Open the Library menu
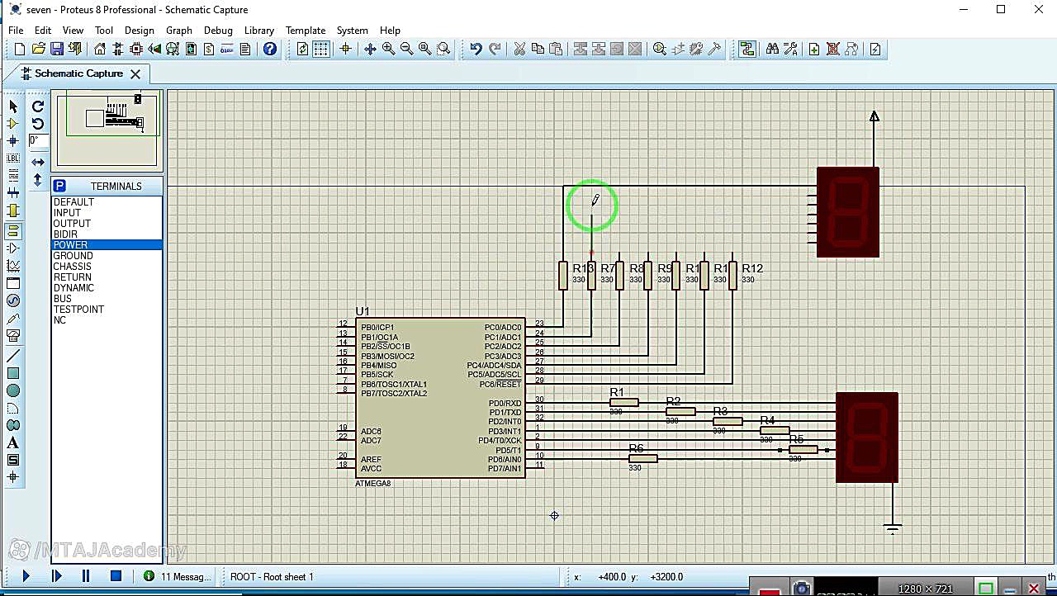The height and width of the screenshot is (596, 1057). pyautogui.click(x=258, y=31)
